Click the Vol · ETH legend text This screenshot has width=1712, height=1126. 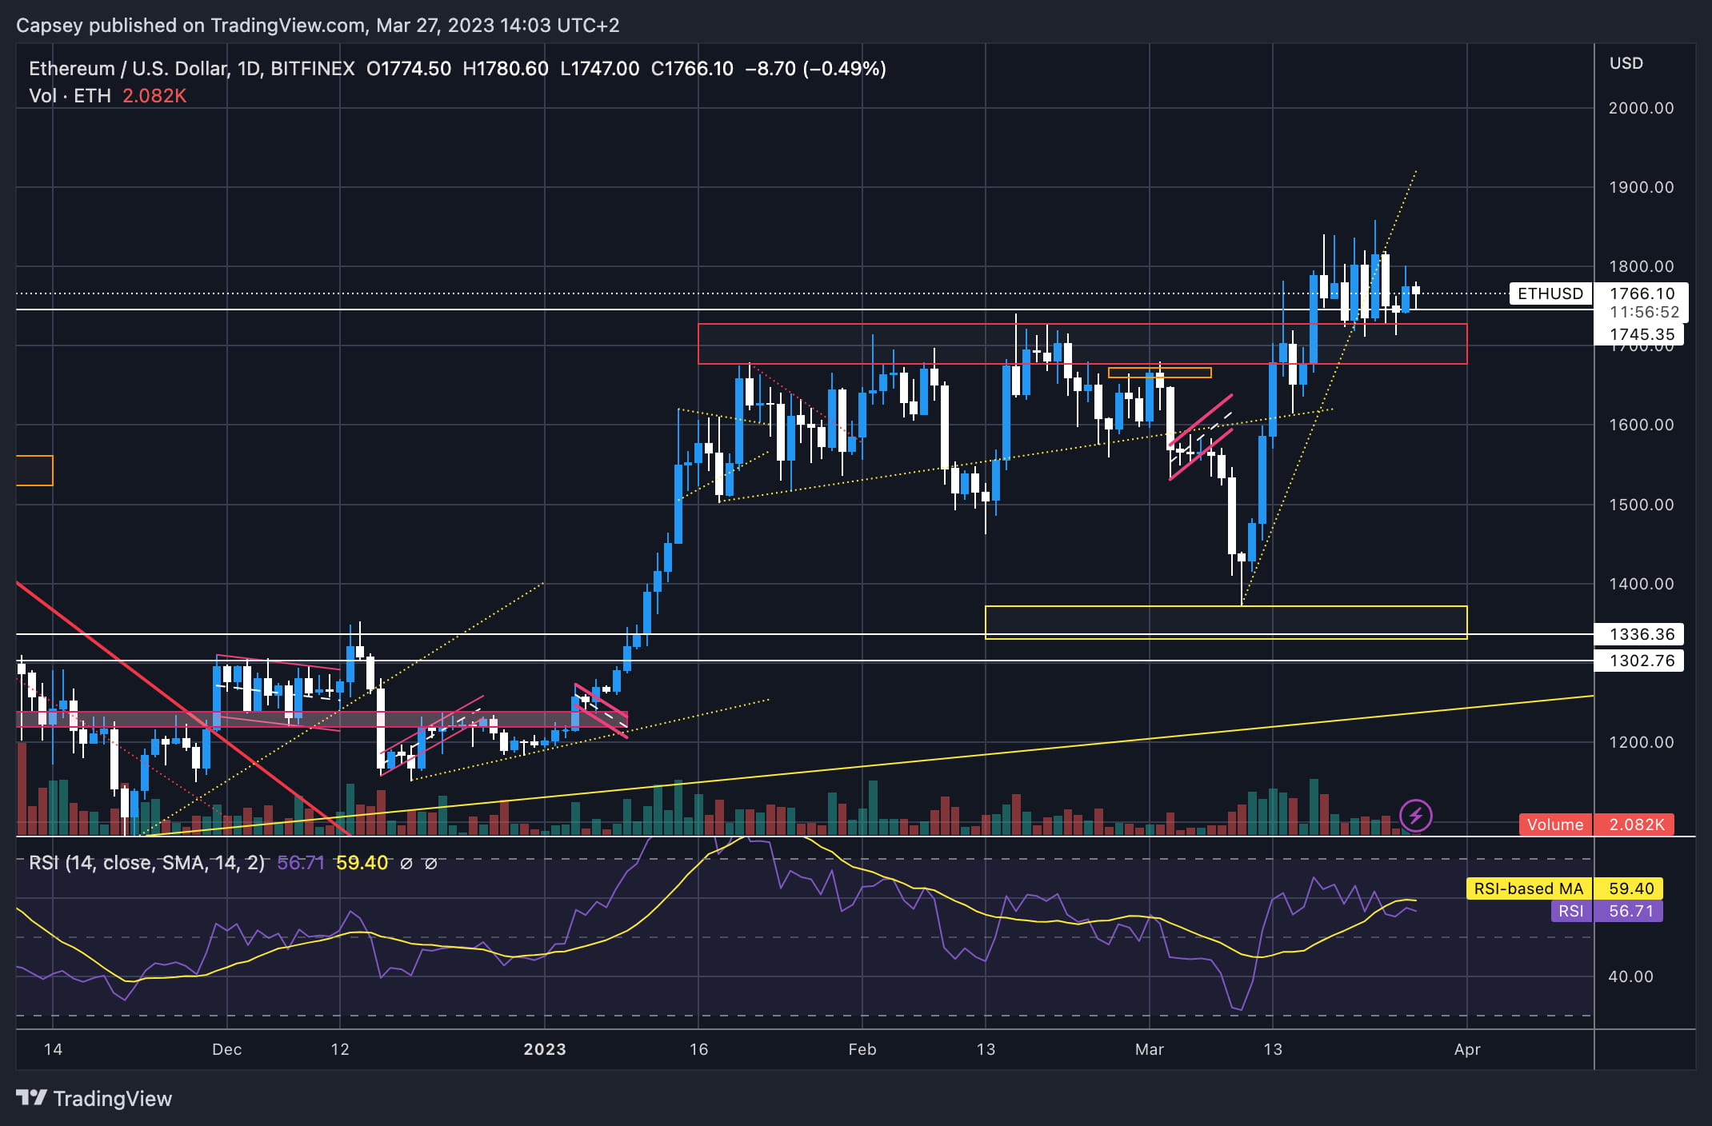click(x=70, y=96)
